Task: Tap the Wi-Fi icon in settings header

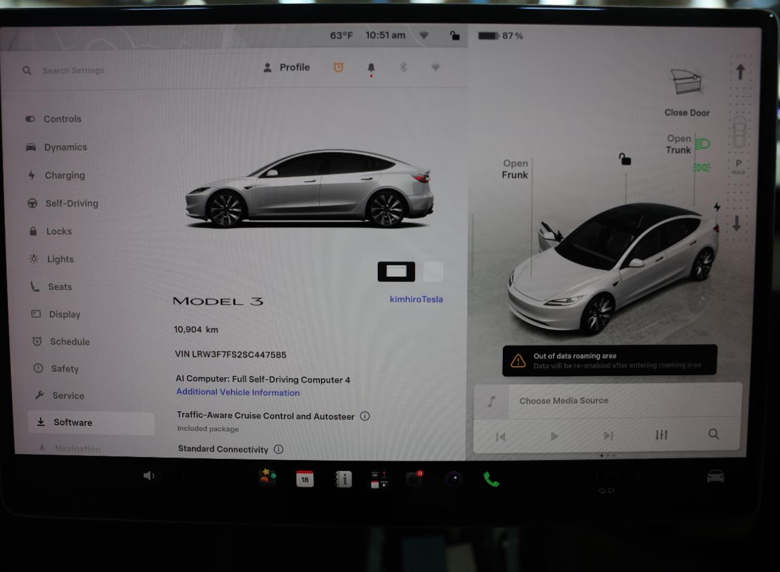Action: pos(435,68)
